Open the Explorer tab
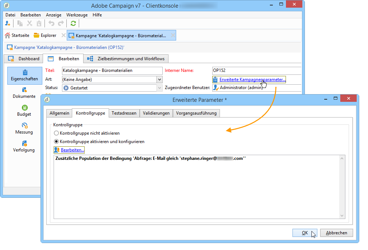The height and width of the screenshot is (250, 368). (45, 35)
